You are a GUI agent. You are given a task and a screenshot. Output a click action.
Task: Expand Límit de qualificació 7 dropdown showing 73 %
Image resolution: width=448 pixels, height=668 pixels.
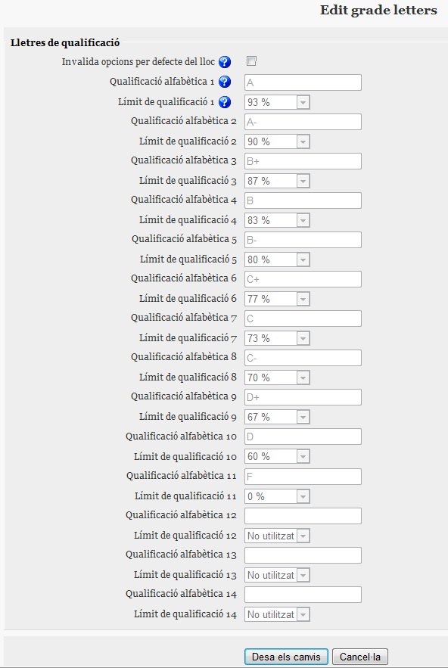point(277,338)
